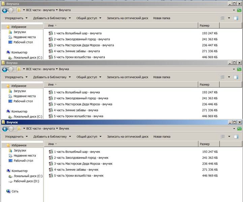
Task: Open Недавние места in Внучка window sidebar
Action: [22, 96]
